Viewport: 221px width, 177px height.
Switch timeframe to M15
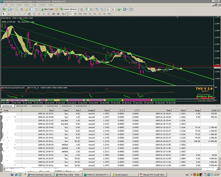[80, 14]
